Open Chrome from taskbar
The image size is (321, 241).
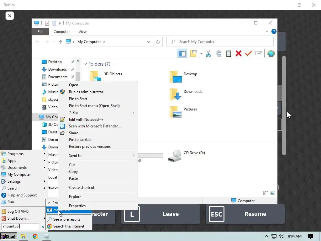coord(35,237)
